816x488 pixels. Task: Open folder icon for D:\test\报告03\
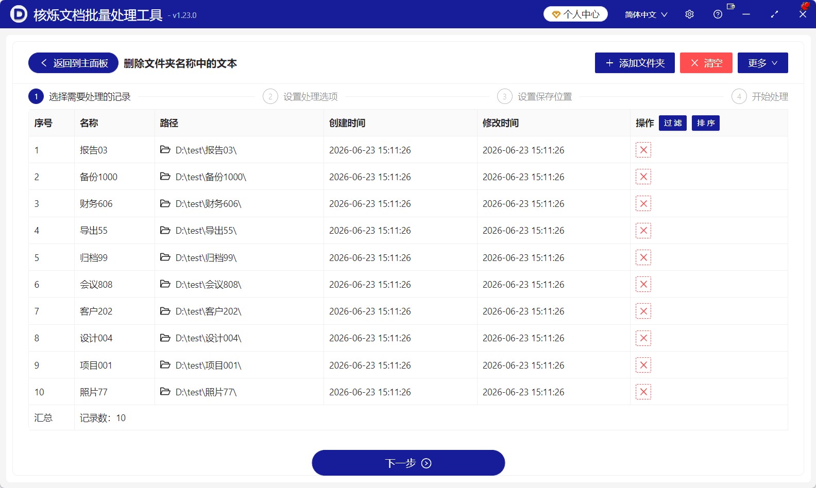pyautogui.click(x=165, y=150)
